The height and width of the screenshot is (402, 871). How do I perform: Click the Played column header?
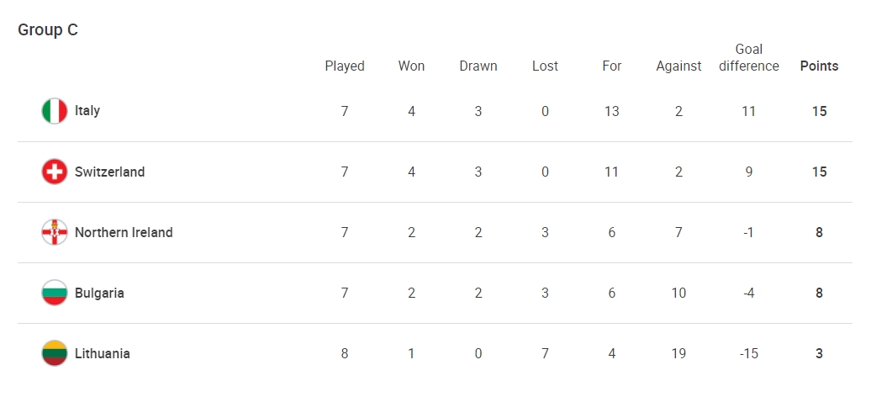click(345, 66)
